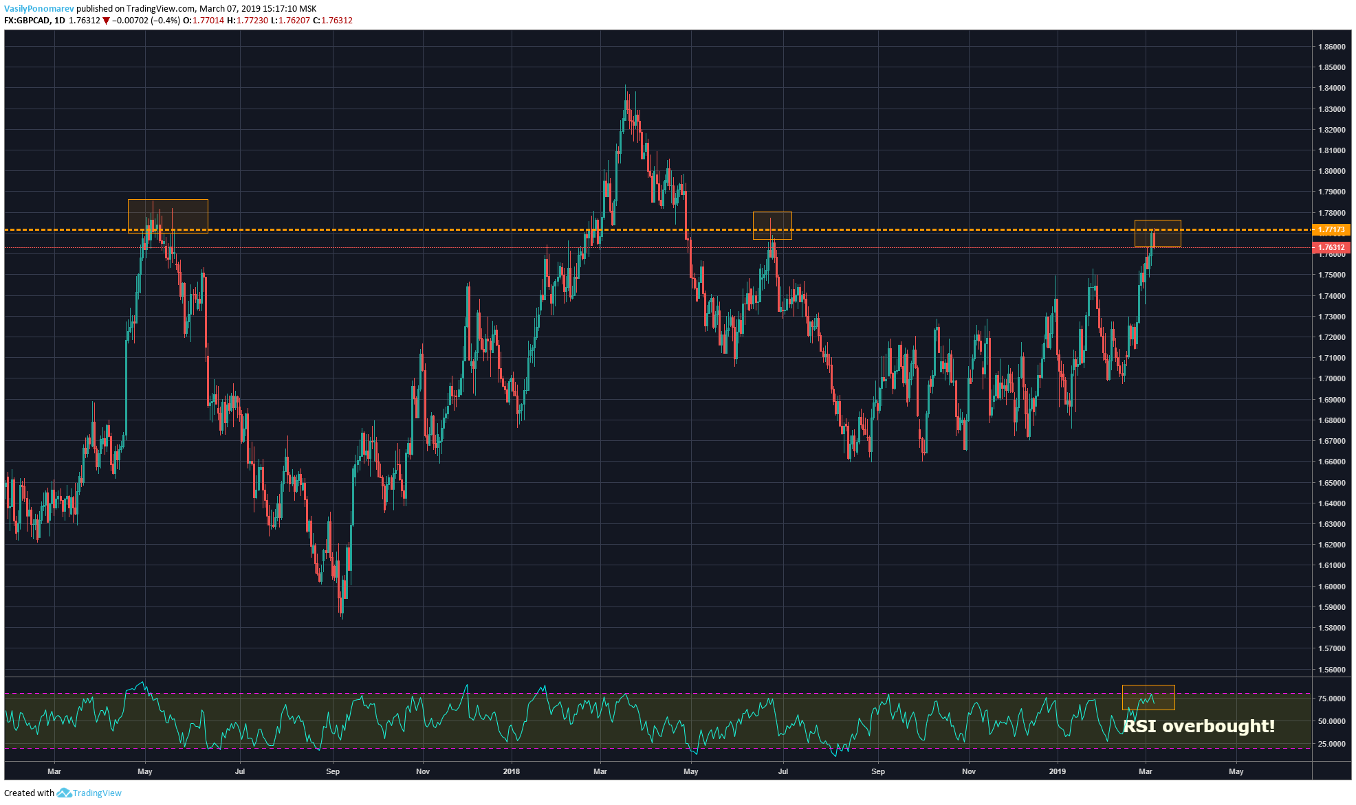The image size is (1356, 805).
Task: Click the RSI 75.0000 scale label
Action: tap(1331, 699)
